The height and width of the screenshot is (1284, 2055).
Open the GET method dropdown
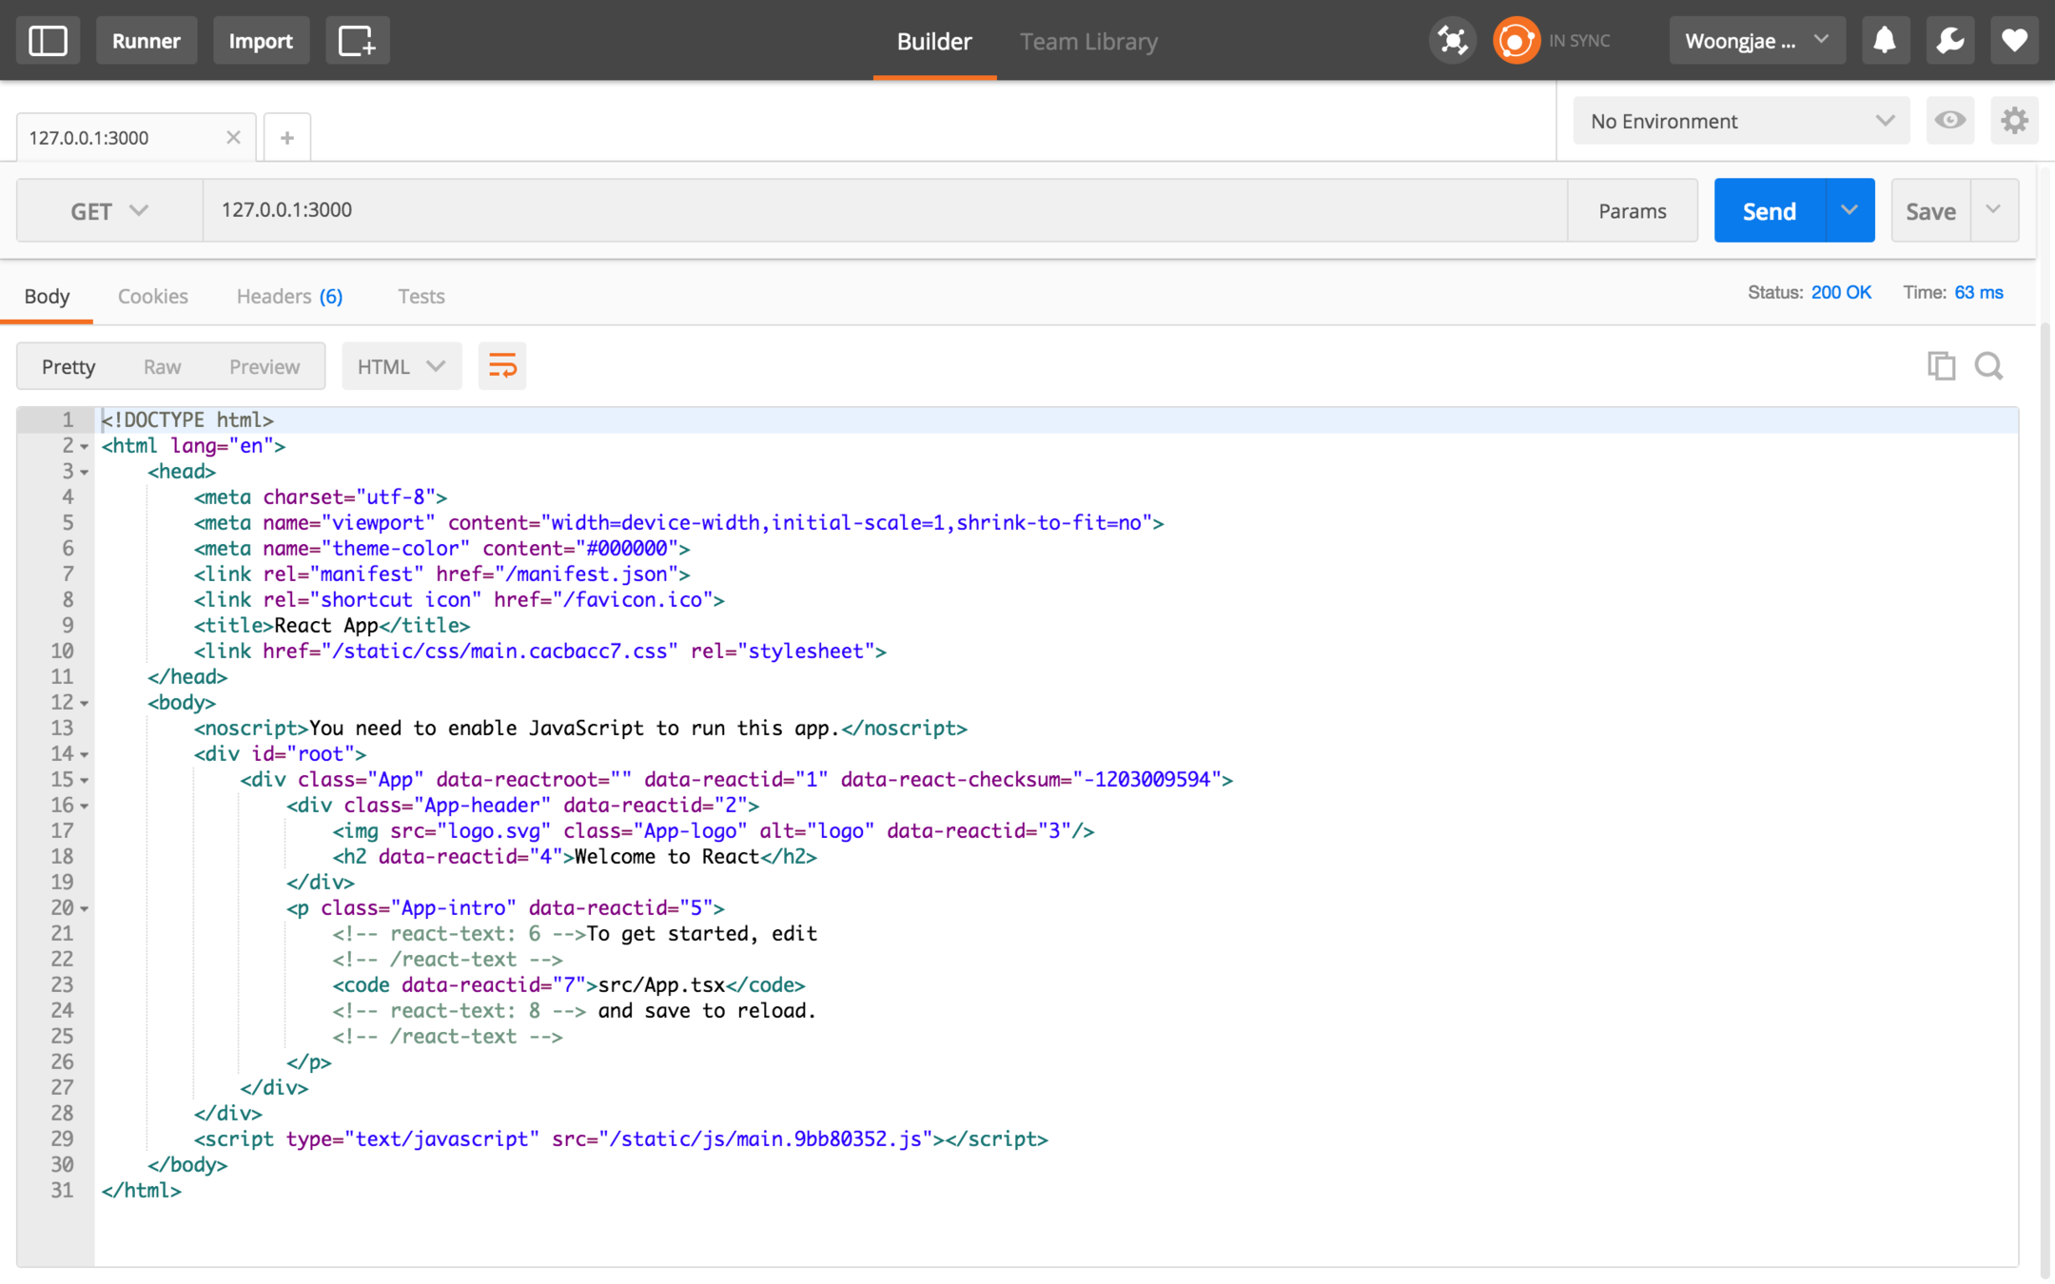point(109,210)
